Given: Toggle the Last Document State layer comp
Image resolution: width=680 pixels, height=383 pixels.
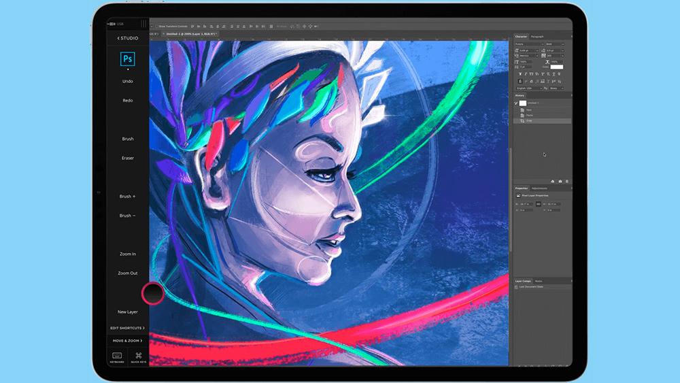Looking at the screenshot, I should click(x=516, y=287).
